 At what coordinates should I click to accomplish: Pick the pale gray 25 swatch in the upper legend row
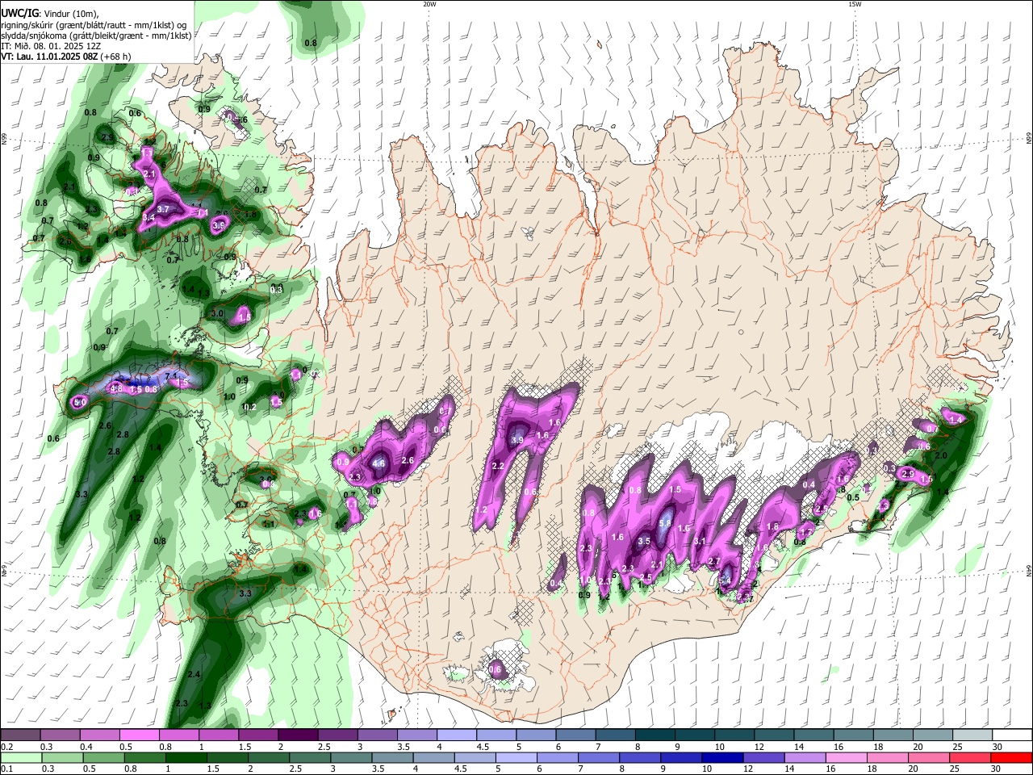[x=972, y=735]
